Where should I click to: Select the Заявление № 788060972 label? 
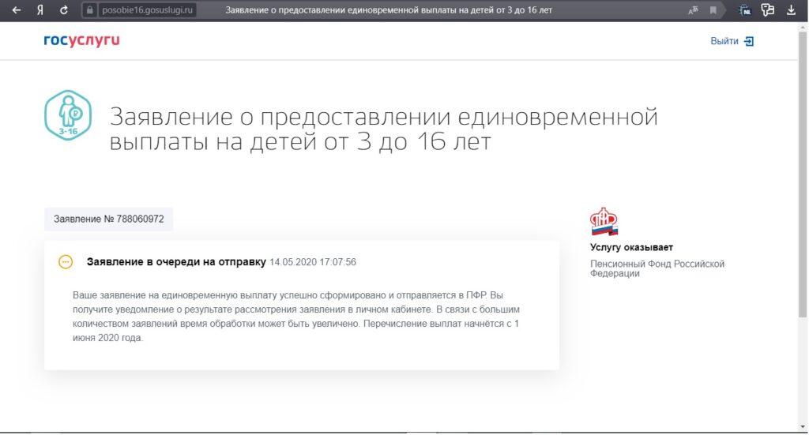click(108, 219)
